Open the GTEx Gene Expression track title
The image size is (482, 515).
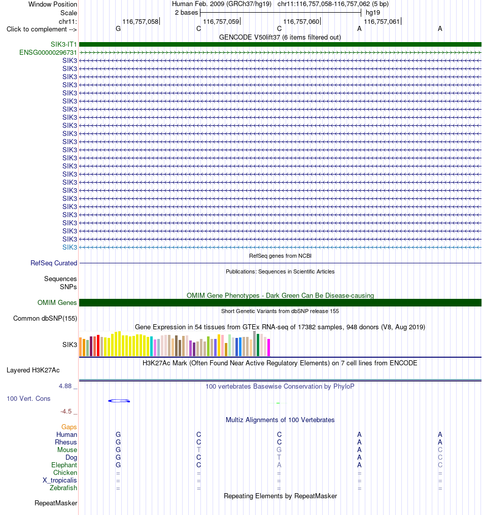point(280,327)
